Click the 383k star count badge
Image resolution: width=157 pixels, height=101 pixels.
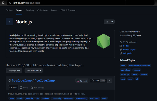[102, 81]
